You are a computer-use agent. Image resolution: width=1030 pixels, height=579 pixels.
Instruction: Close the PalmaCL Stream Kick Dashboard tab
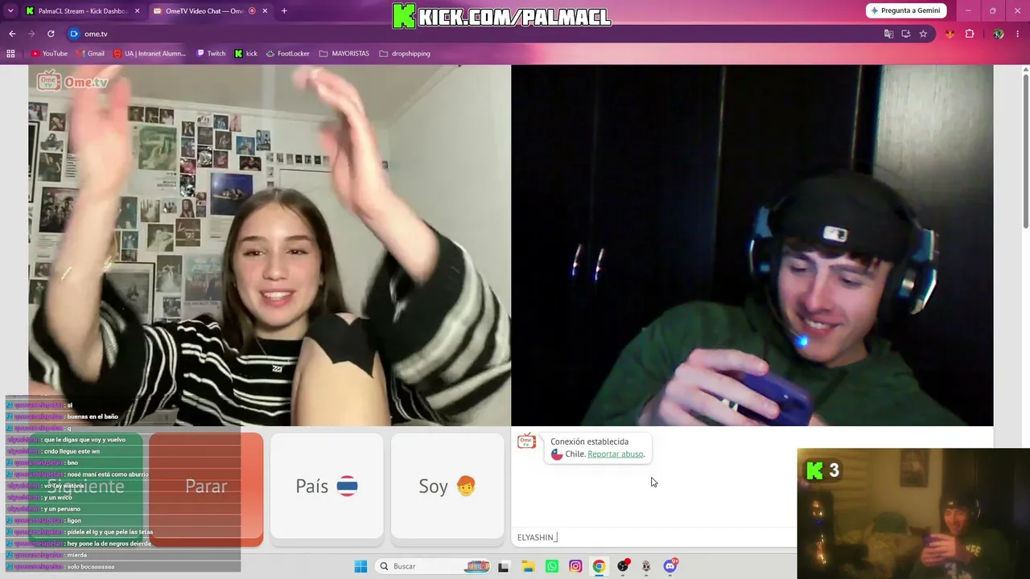(x=137, y=10)
